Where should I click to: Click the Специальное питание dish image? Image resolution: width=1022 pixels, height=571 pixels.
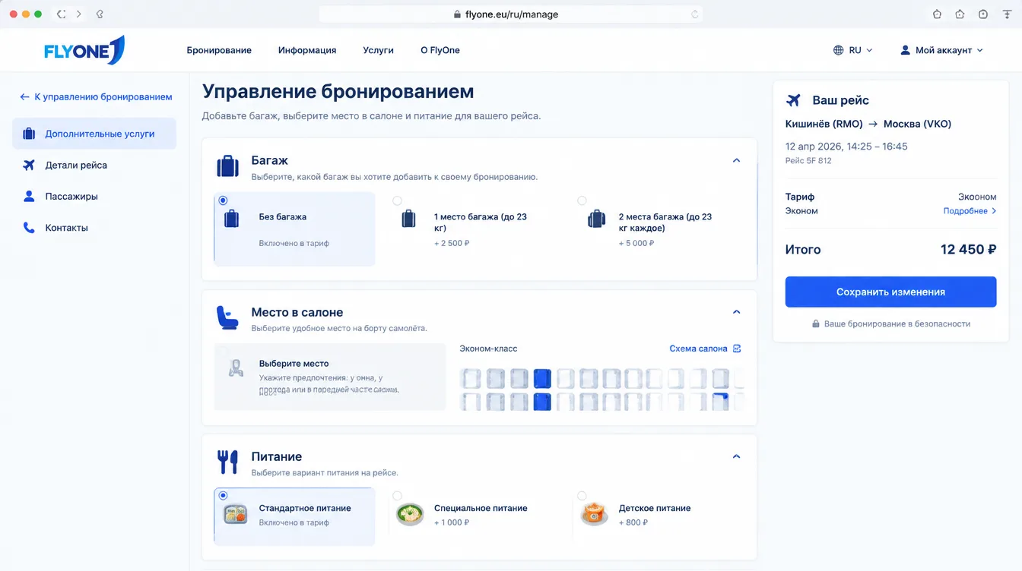point(410,515)
